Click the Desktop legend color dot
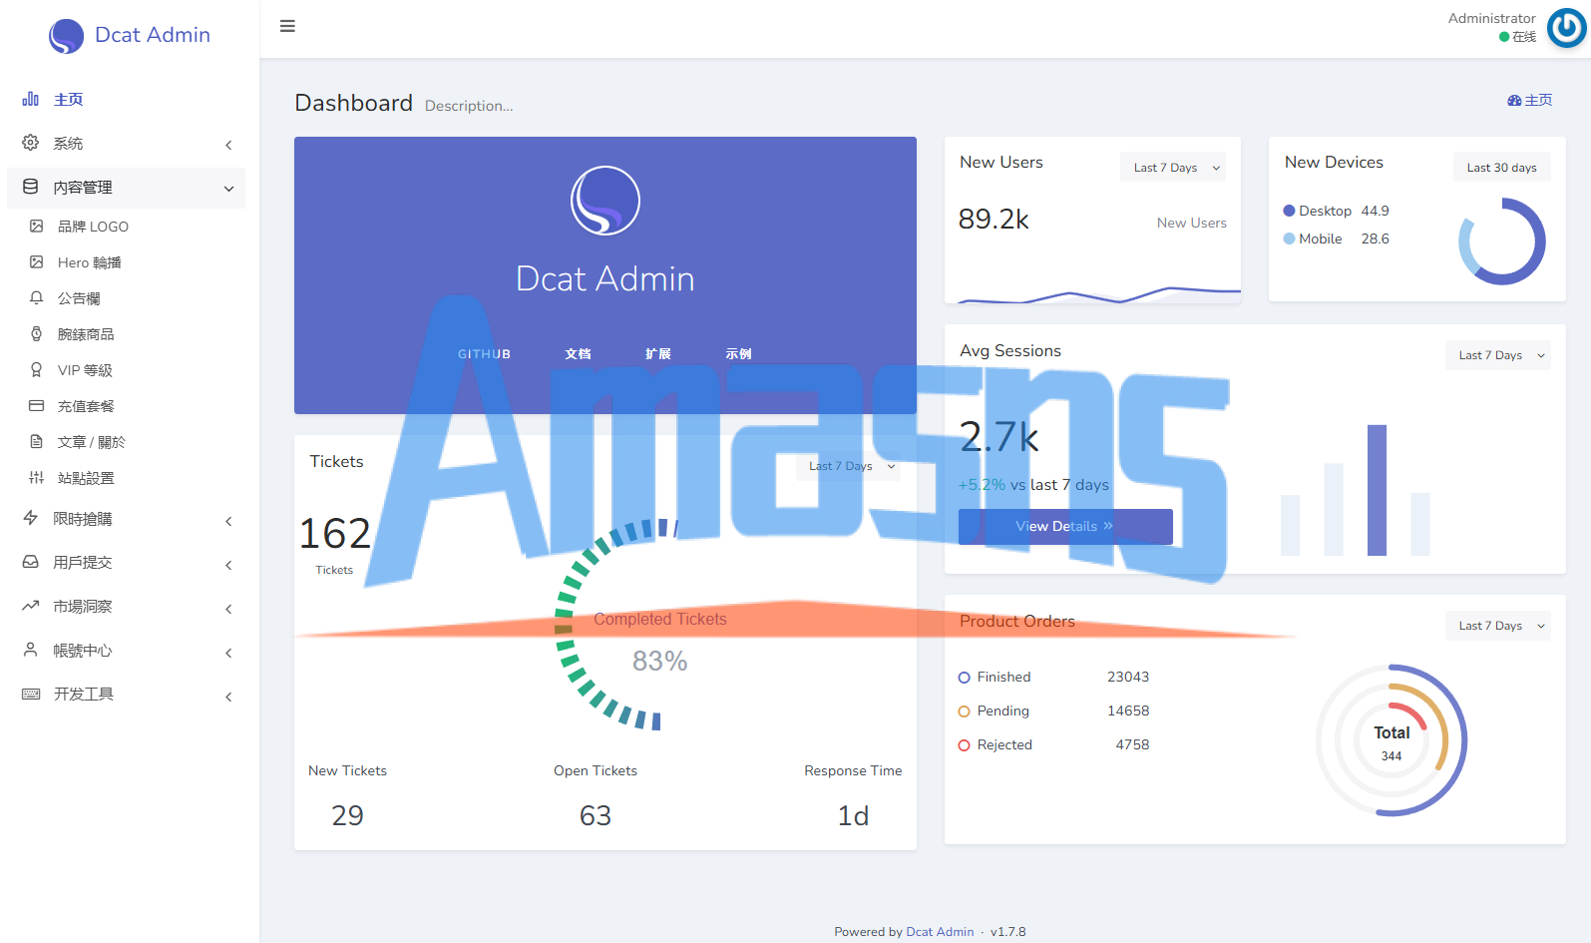The height and width of the screenshot is (943, 1591). coord(1289,211)
